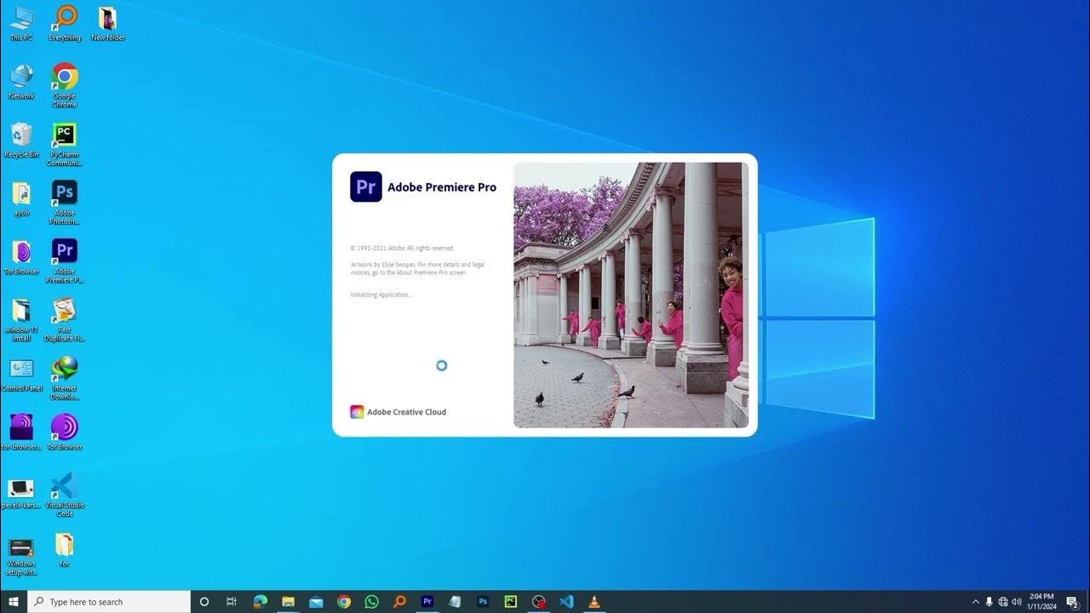Open Cortana from the taskbar
The height and width of the screenshot is (613, 1090).
[x=204, y=602]
